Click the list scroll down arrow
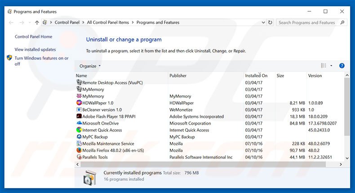The image size is (355, 193). click(x=347, y=158)
